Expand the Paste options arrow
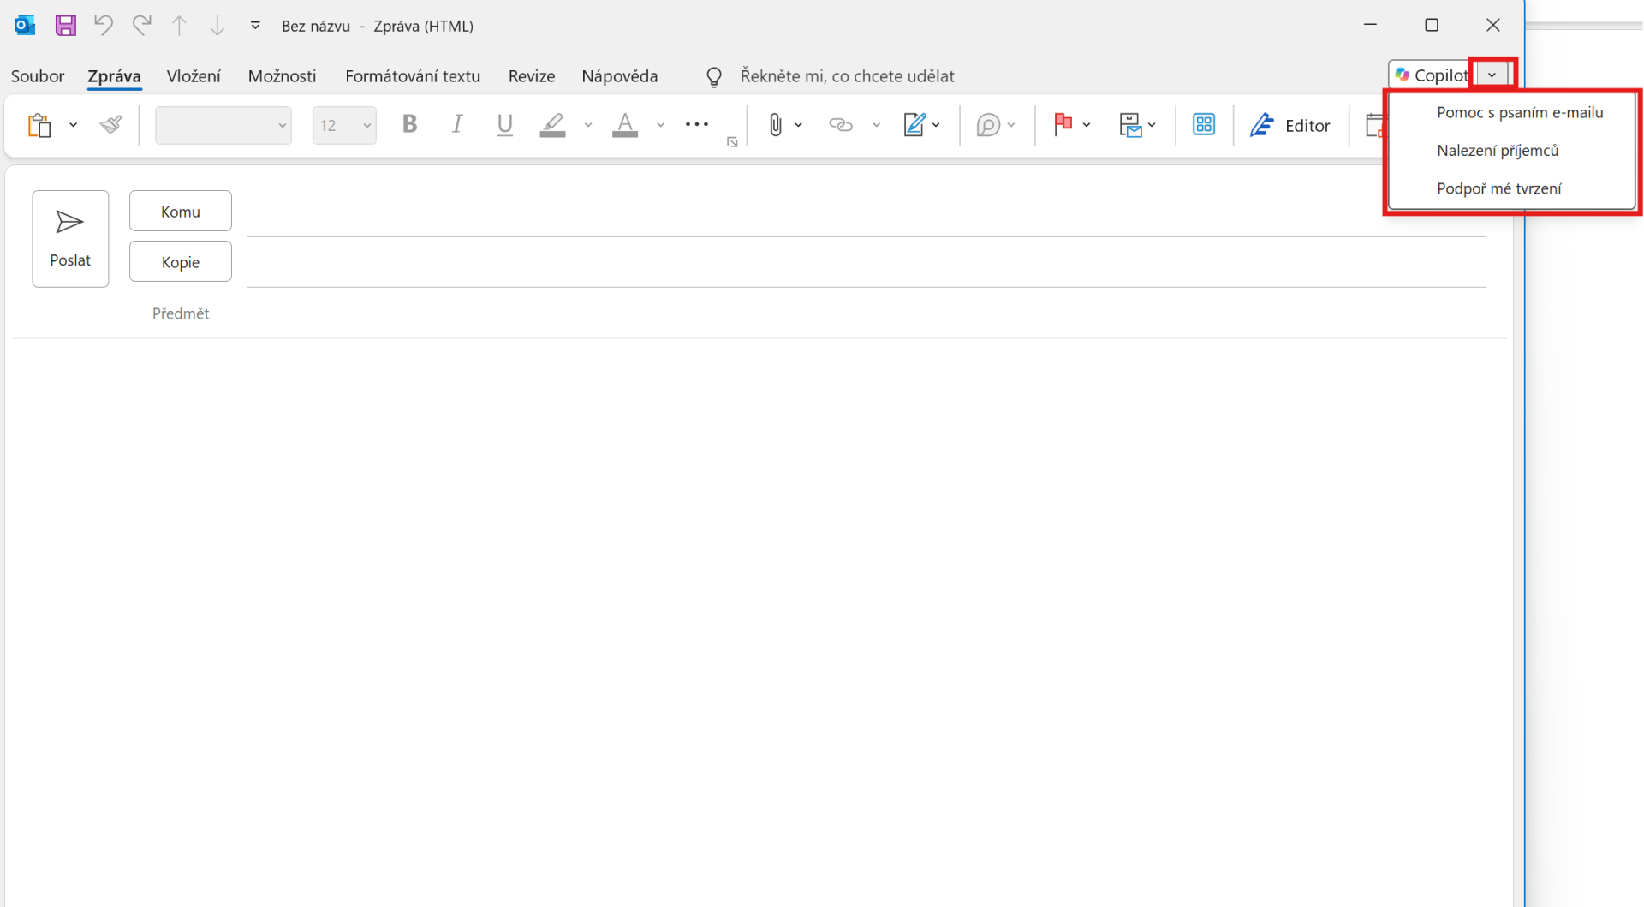 pyautogui.click(x=74, y=125)
